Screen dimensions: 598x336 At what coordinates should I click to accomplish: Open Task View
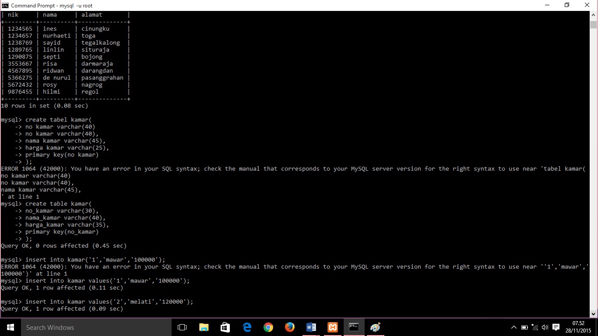[182, 327]
